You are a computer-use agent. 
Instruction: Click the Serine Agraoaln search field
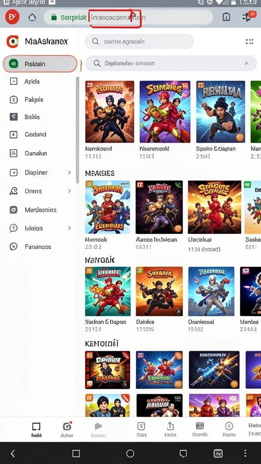pos(140,42)
